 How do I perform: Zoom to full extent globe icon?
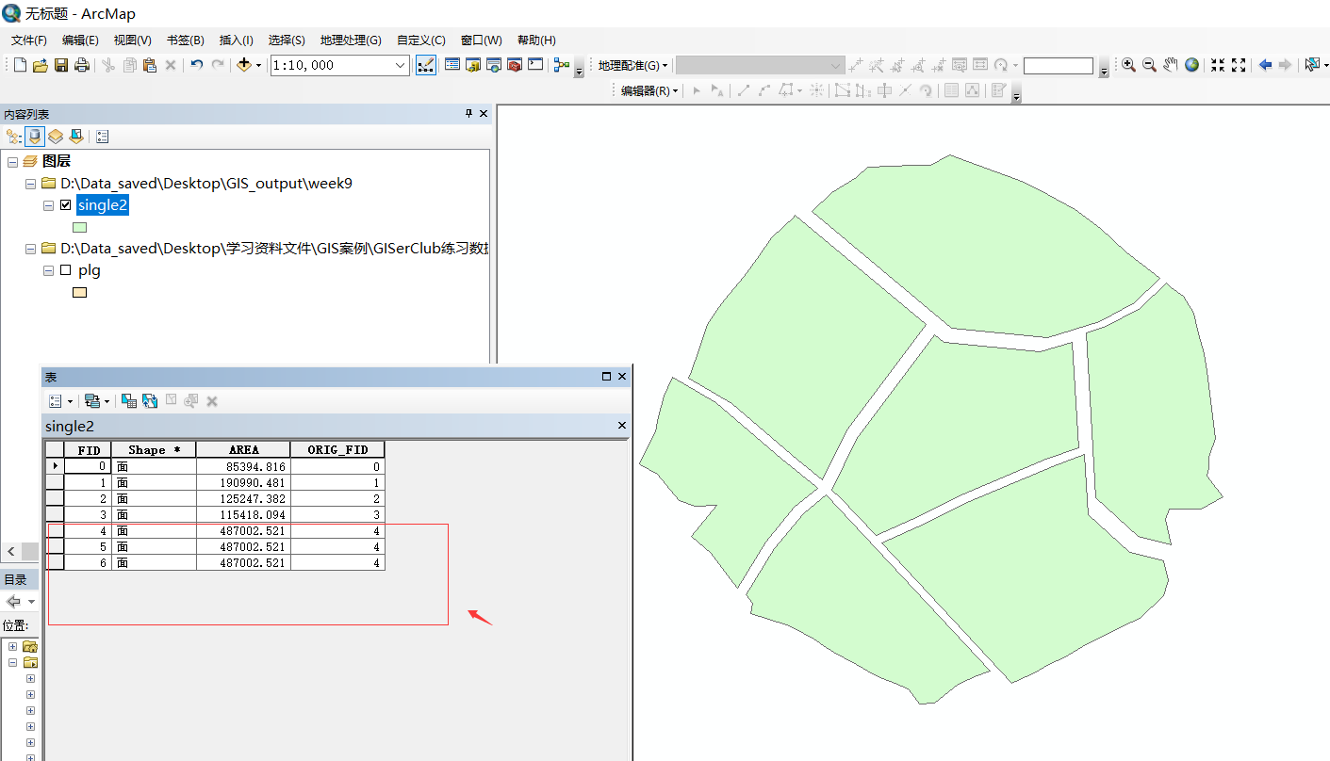click(1192, 65)
